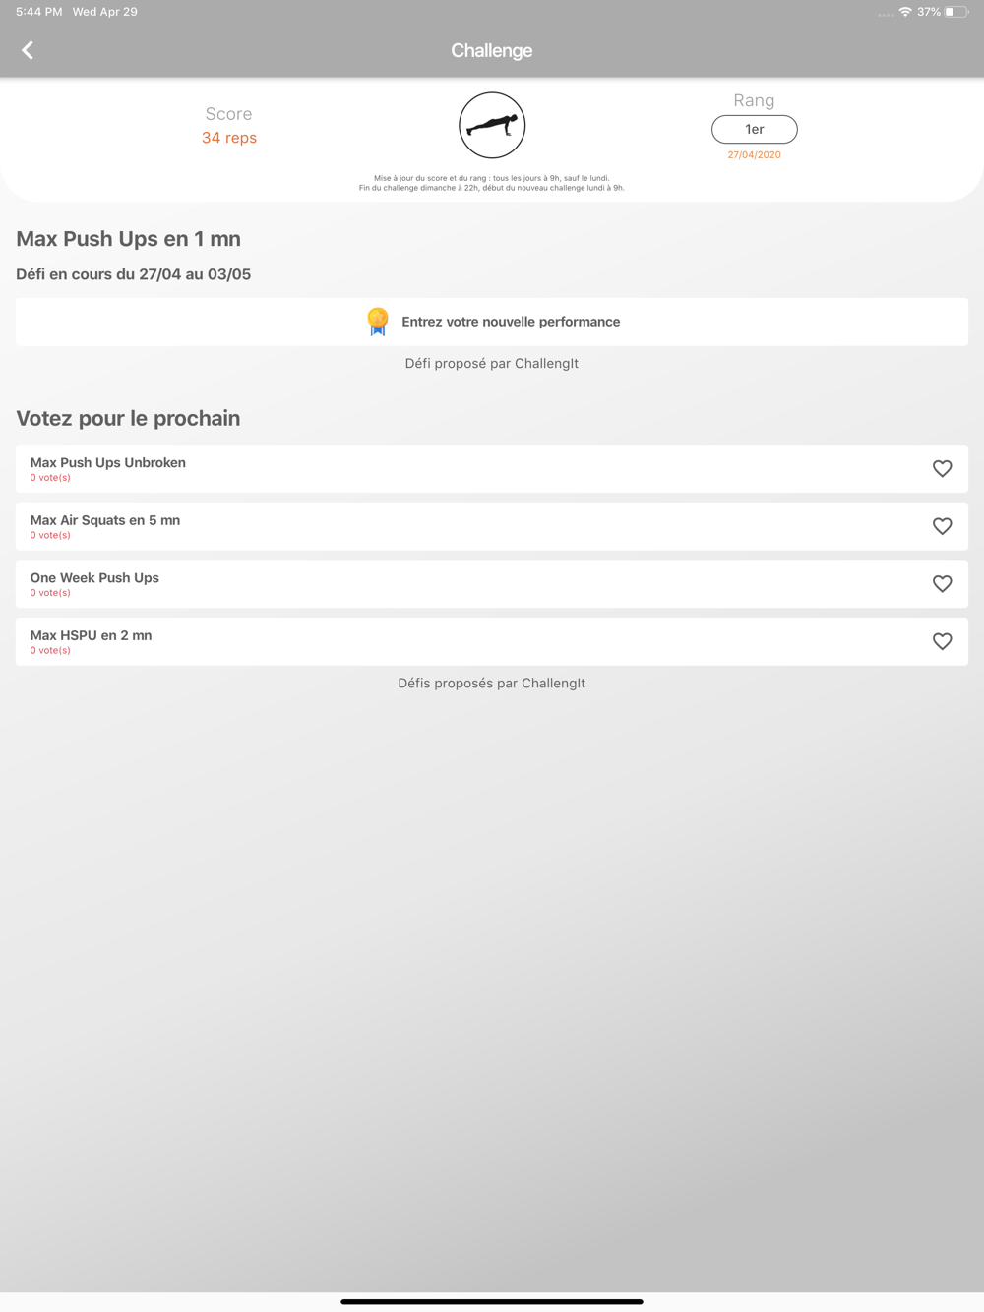Tap Défis proposés par ChallengIt footer
This screenshot has height=1312, width=984.
(492, 684)
